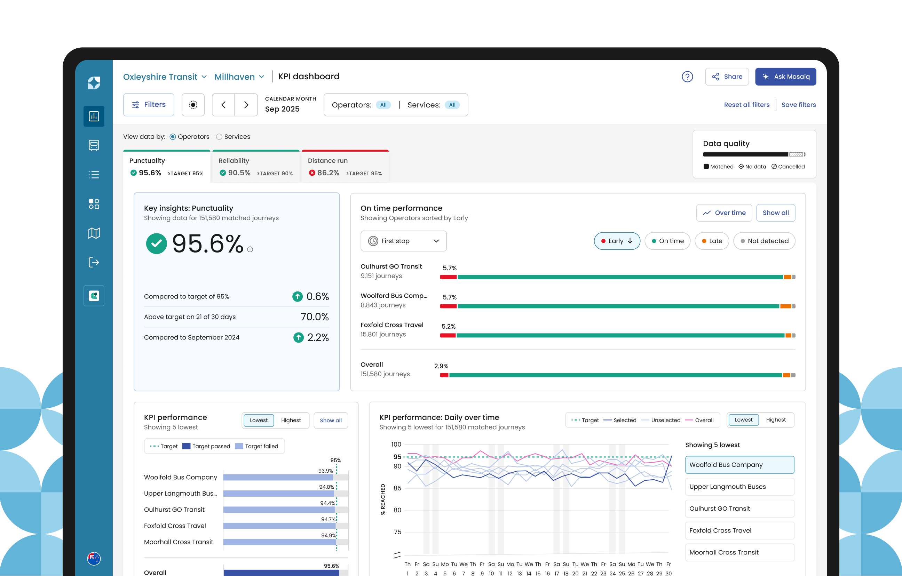902x576 pixels.
Task: Open the bus vehicles icon in sidebar
Action: [94, 145]
